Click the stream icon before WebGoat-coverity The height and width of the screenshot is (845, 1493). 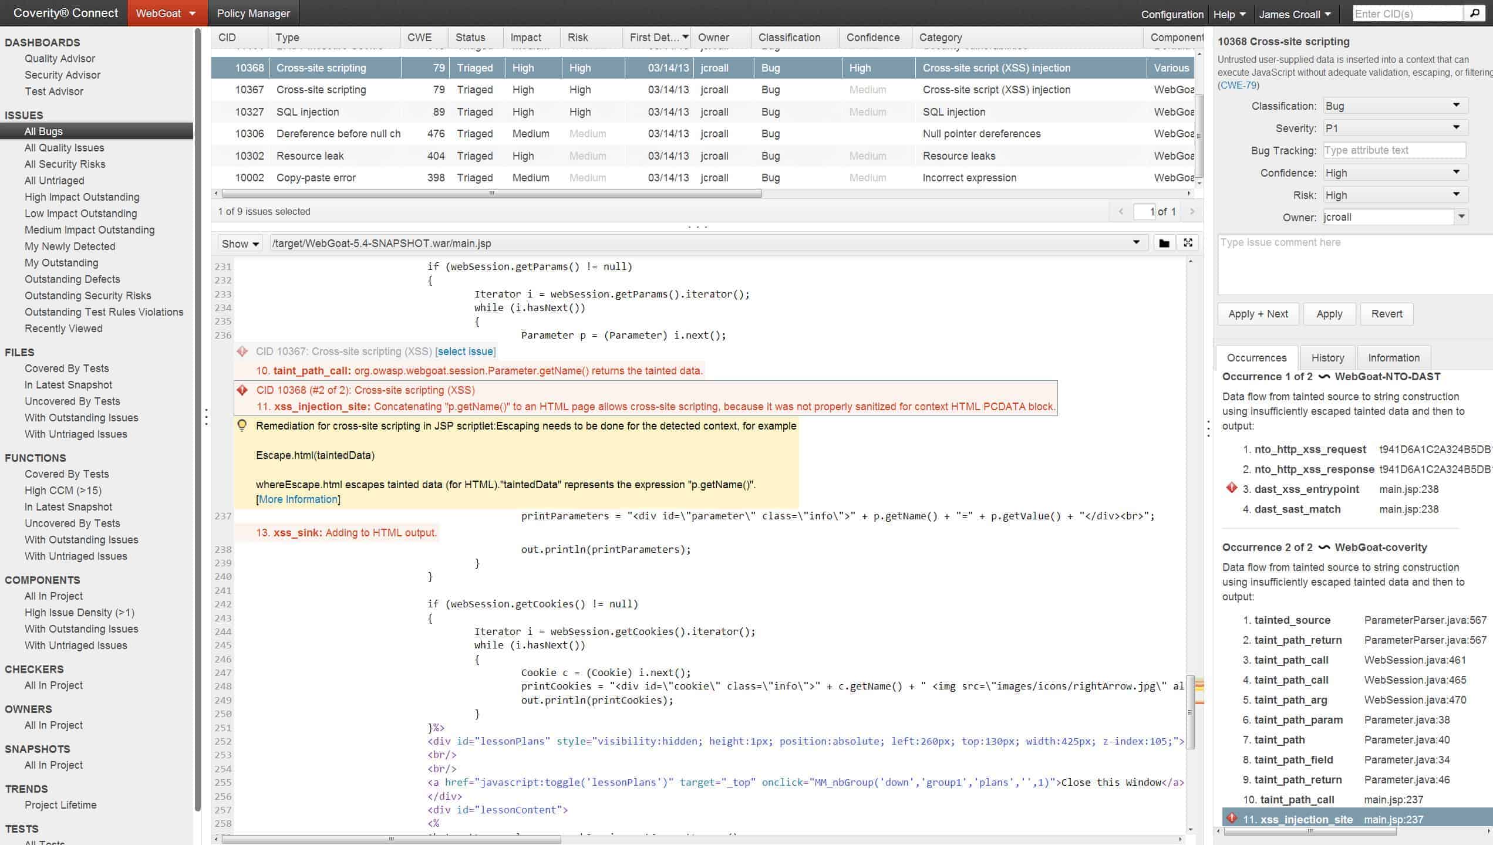[x=1324, y=547]
